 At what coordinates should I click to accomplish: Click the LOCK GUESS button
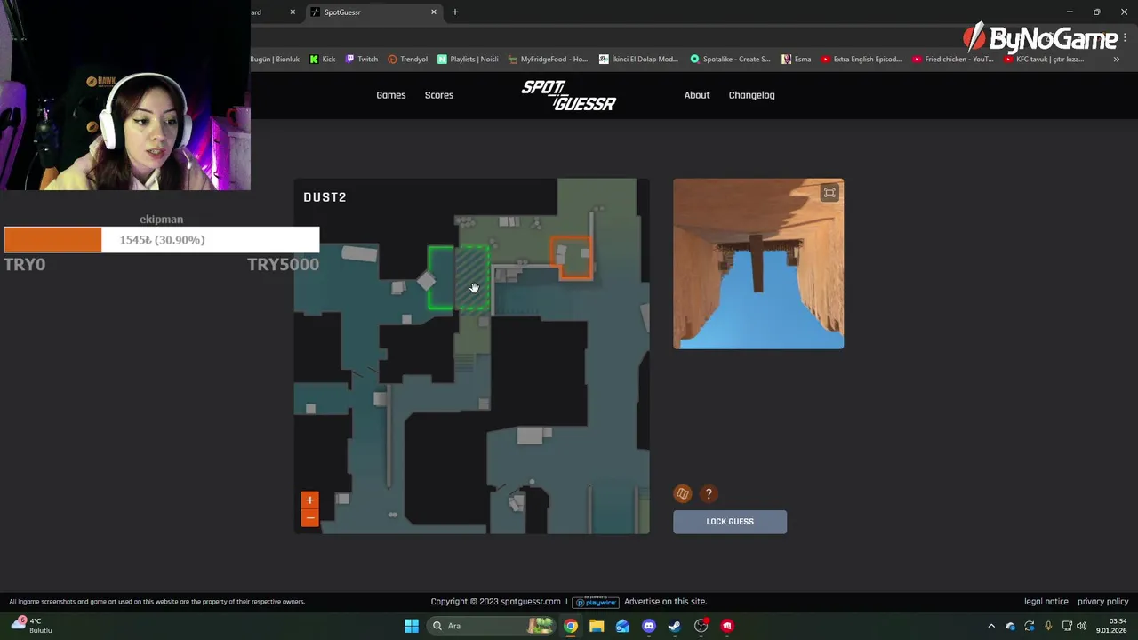click(x=730, y=522)
